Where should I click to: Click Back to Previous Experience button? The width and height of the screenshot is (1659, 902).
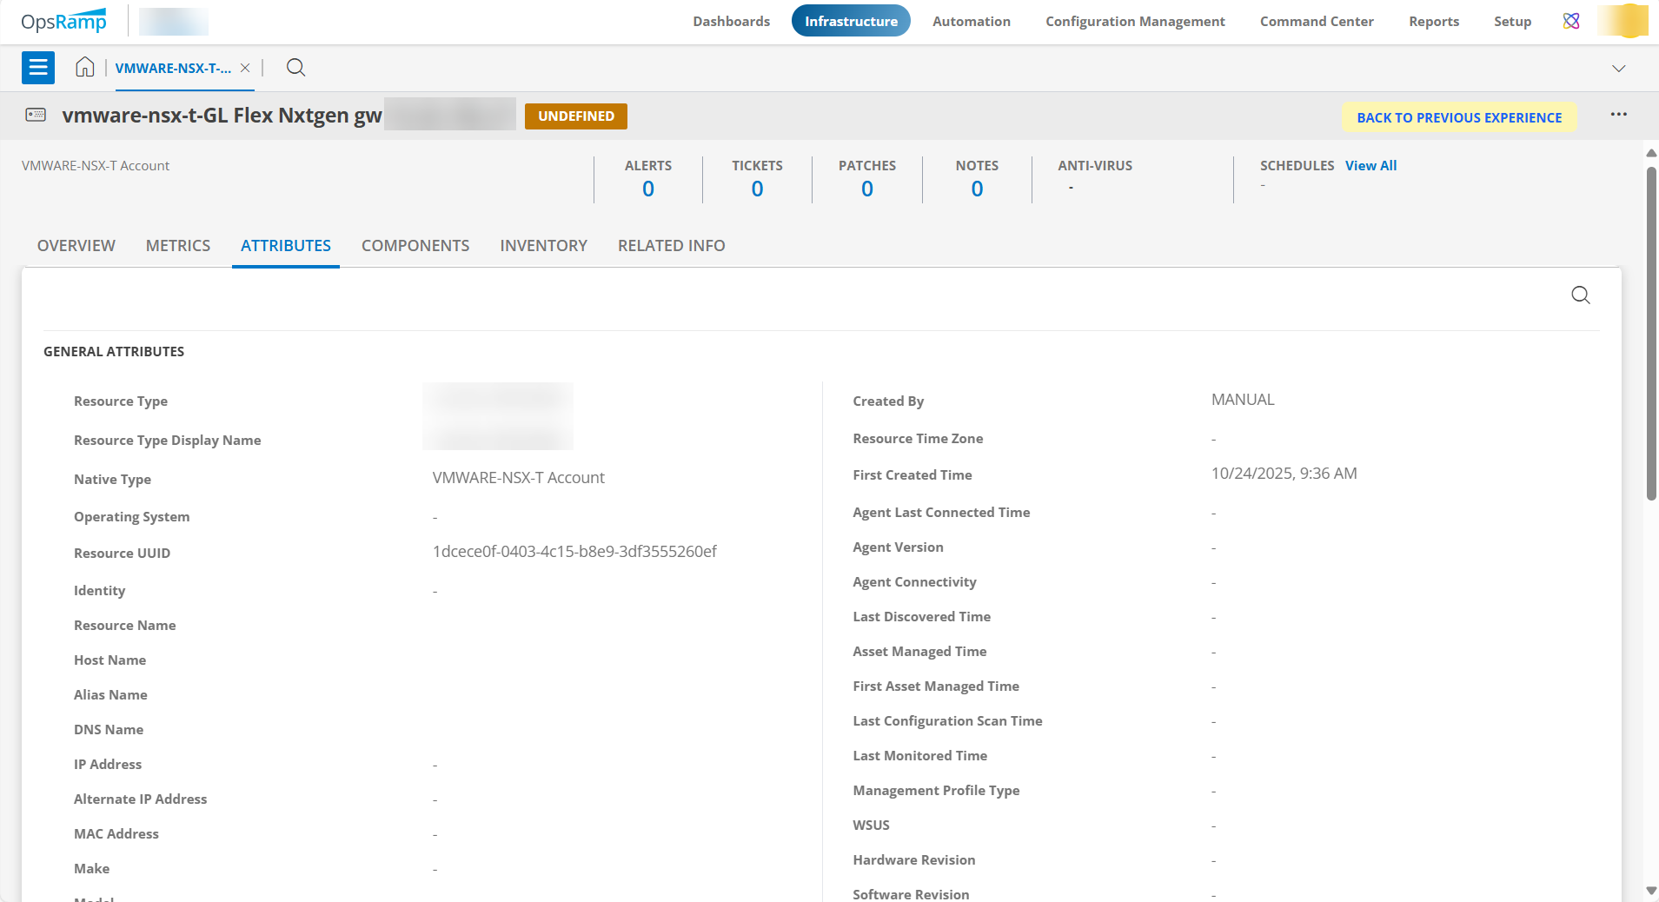click(1459, 117)
